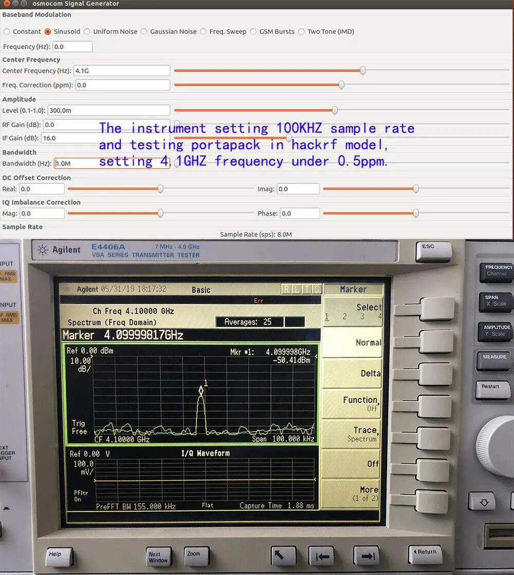This screenshot has height=575, width=514.
Task: Click the IQ Imbalance Phase input field
Action: tap(300, 213)
